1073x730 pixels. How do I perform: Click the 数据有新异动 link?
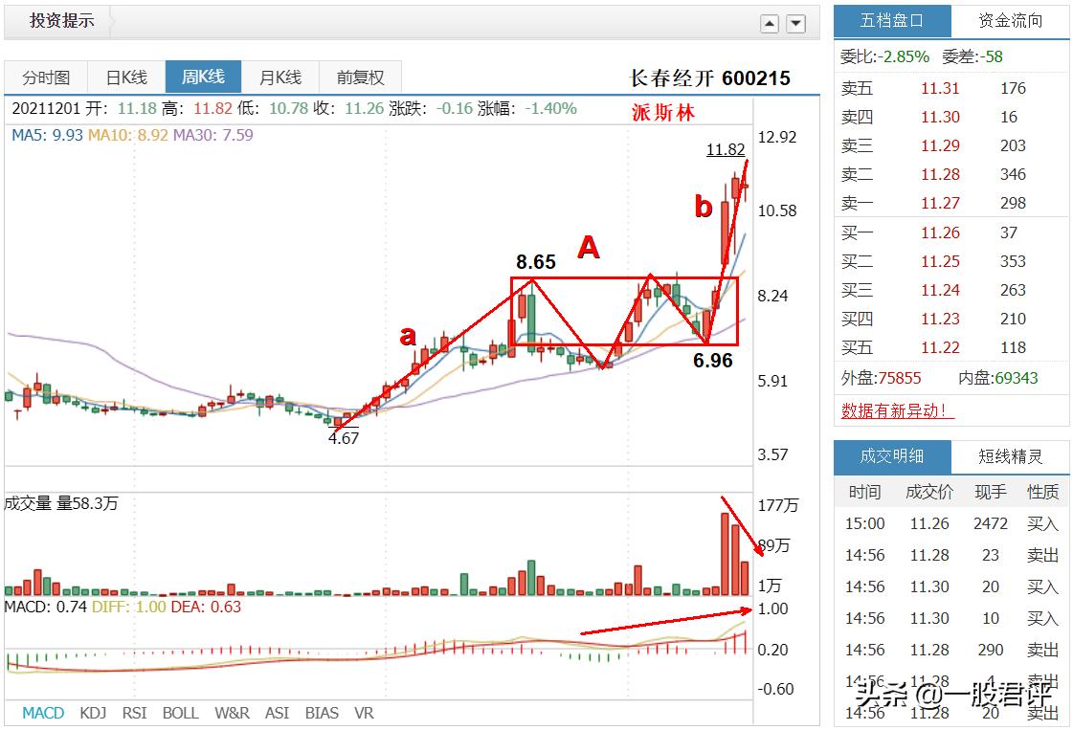pos(895,409)
